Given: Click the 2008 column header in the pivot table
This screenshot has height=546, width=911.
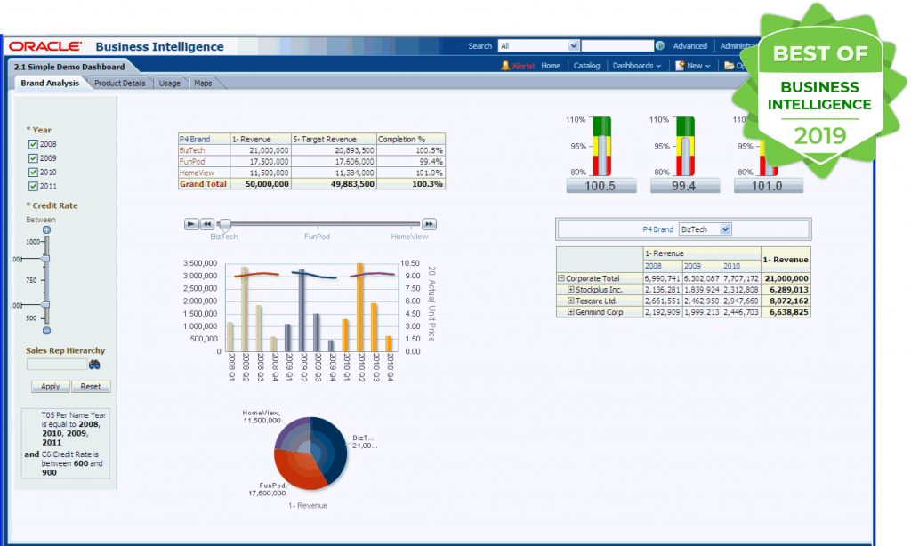Looking at the screenshot, I should pos(662,266).
